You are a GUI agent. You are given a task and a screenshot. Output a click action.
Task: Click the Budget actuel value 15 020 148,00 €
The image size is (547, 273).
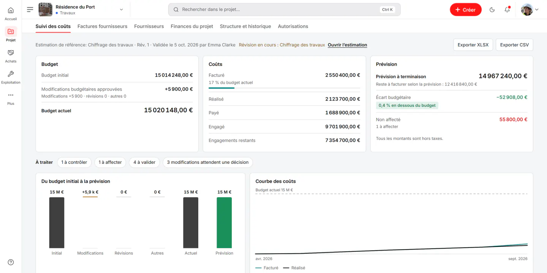(168, 110)
